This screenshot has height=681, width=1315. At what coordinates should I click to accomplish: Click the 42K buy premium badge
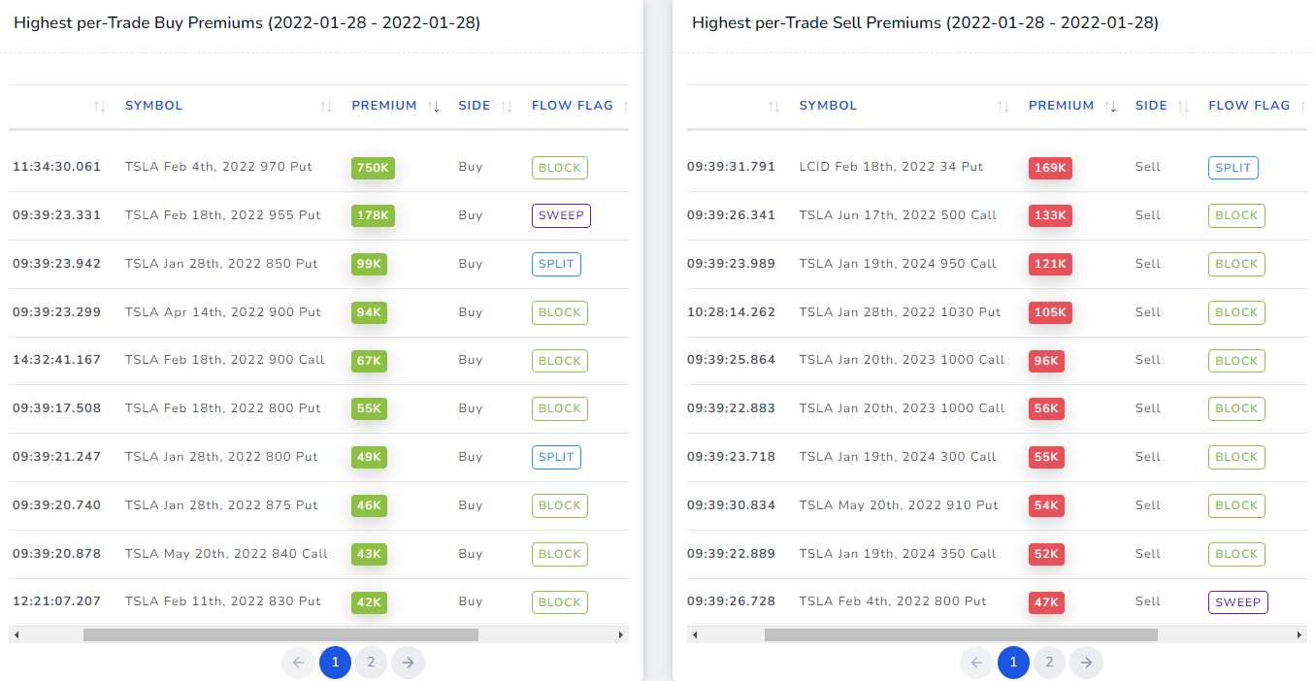(369, 602)
